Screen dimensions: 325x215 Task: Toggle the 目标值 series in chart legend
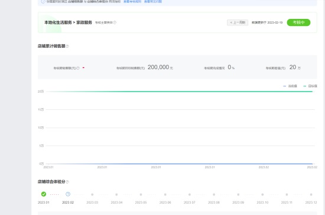(x=310, y=86)
